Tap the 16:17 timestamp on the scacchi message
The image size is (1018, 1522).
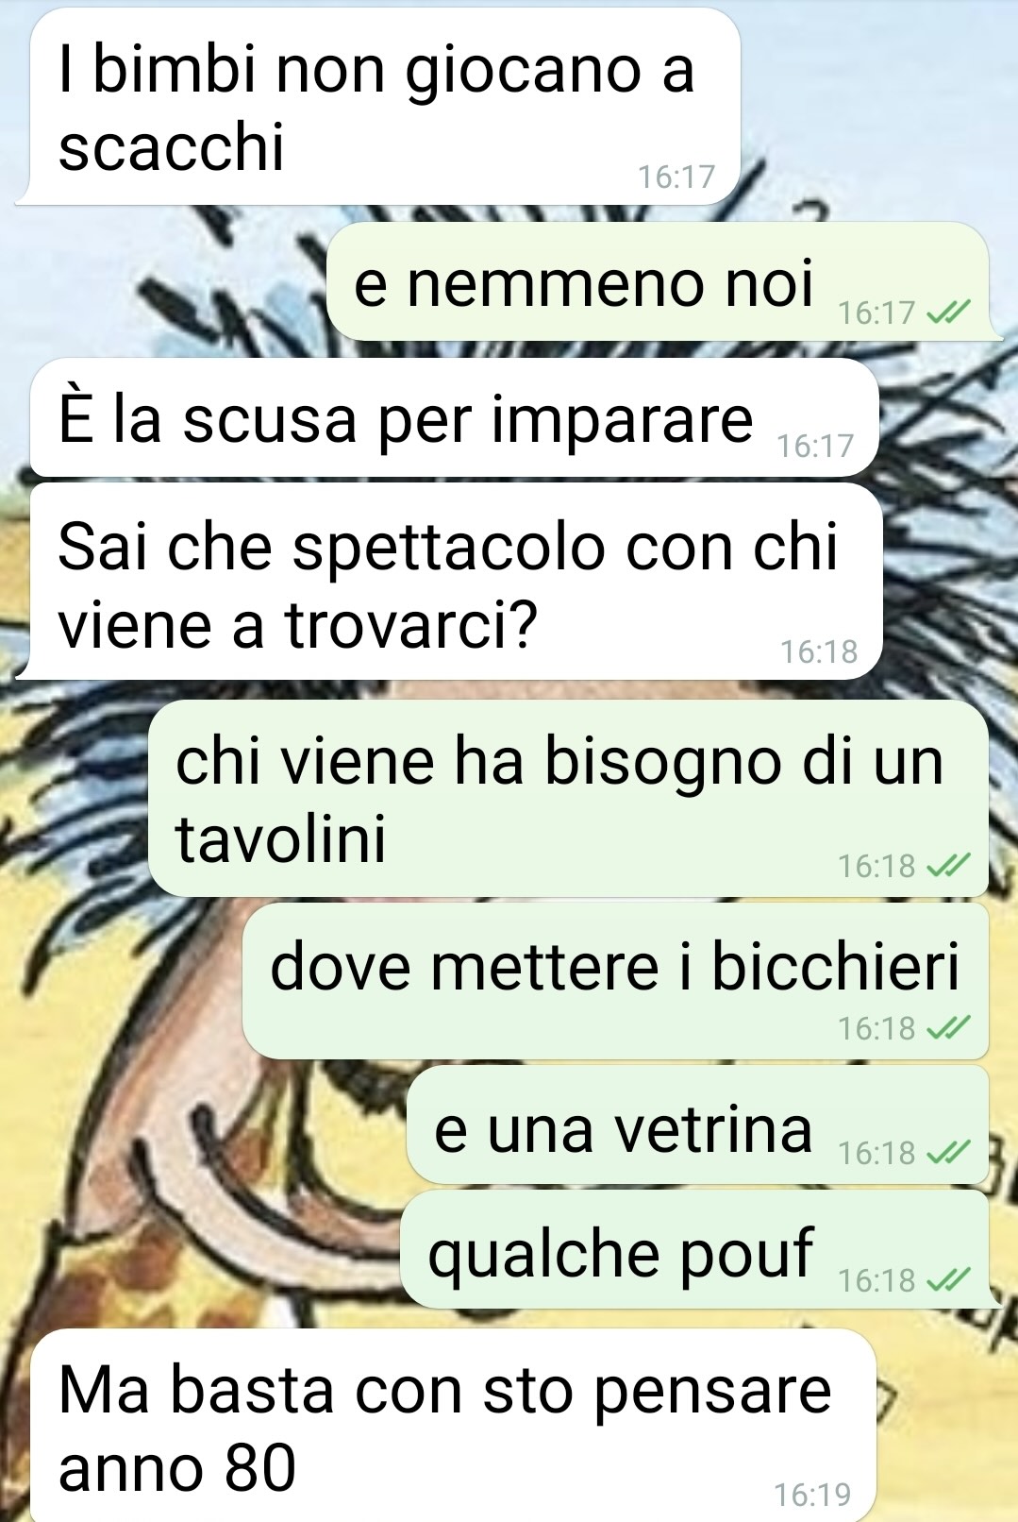tap(676, 177)
